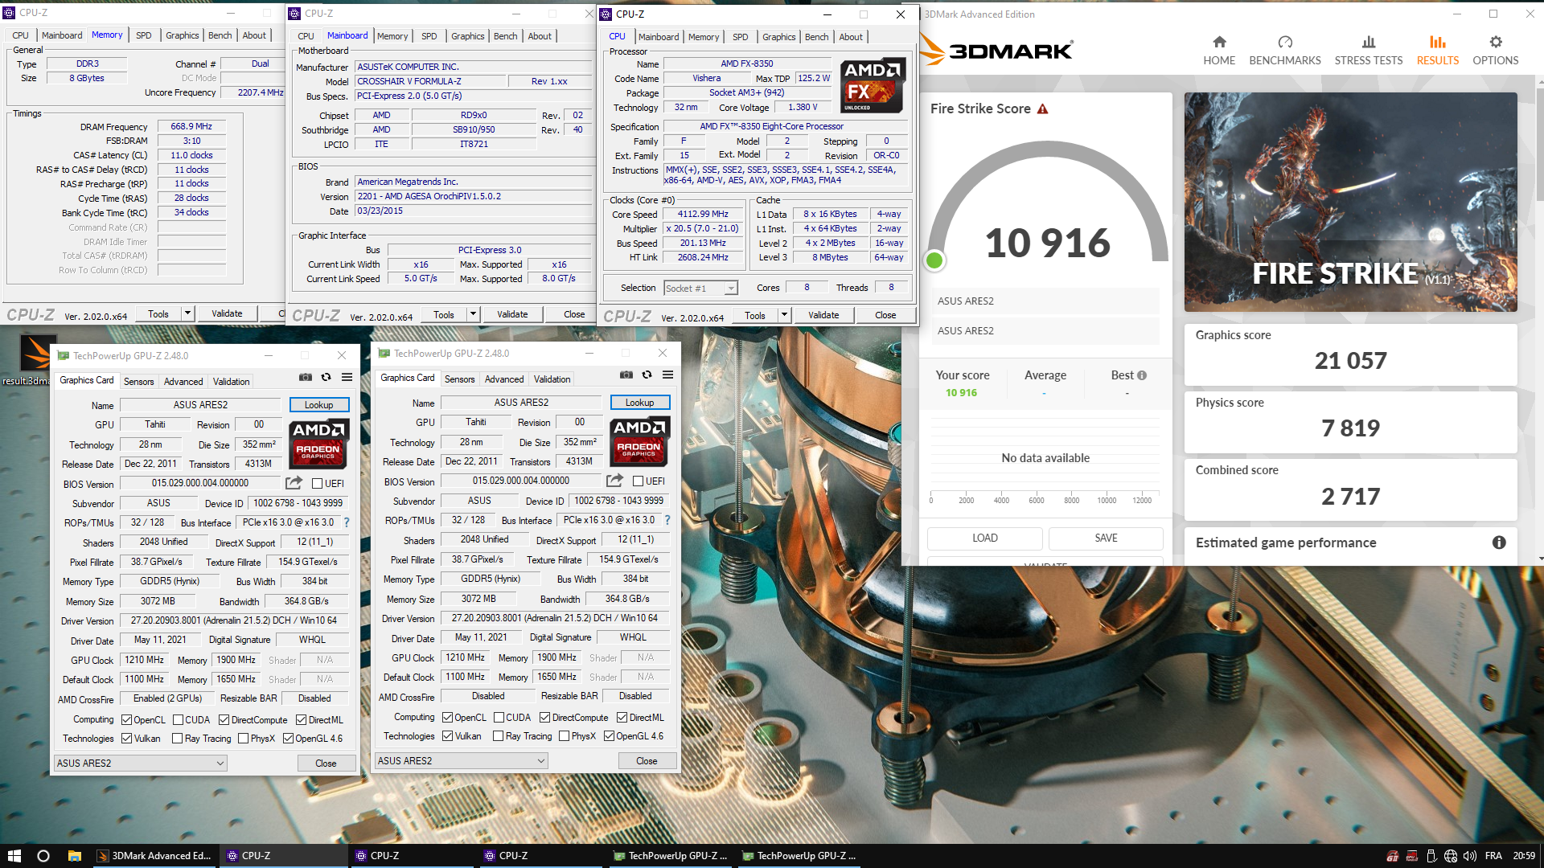Toggle the DirectML checkbox in right GPU-Z
1544x868 pixels.
point(622,718)
